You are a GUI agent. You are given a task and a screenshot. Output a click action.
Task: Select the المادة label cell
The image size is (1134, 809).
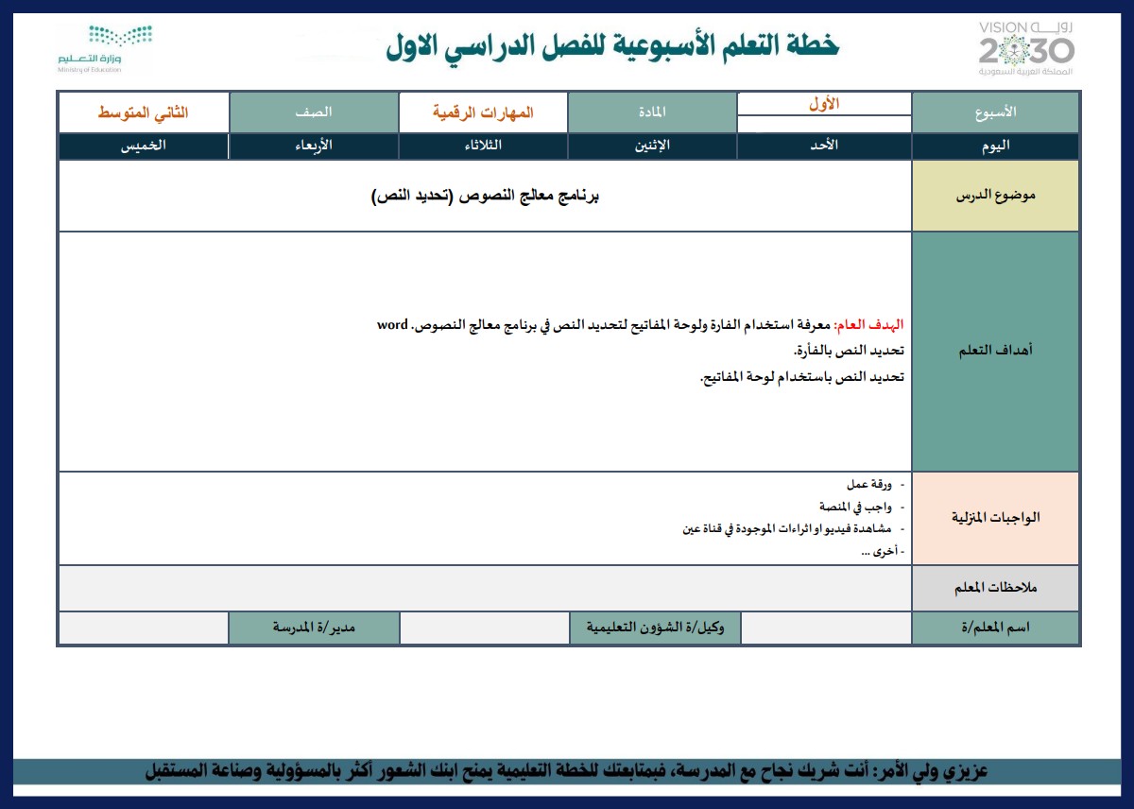click(x=652, y=112)
